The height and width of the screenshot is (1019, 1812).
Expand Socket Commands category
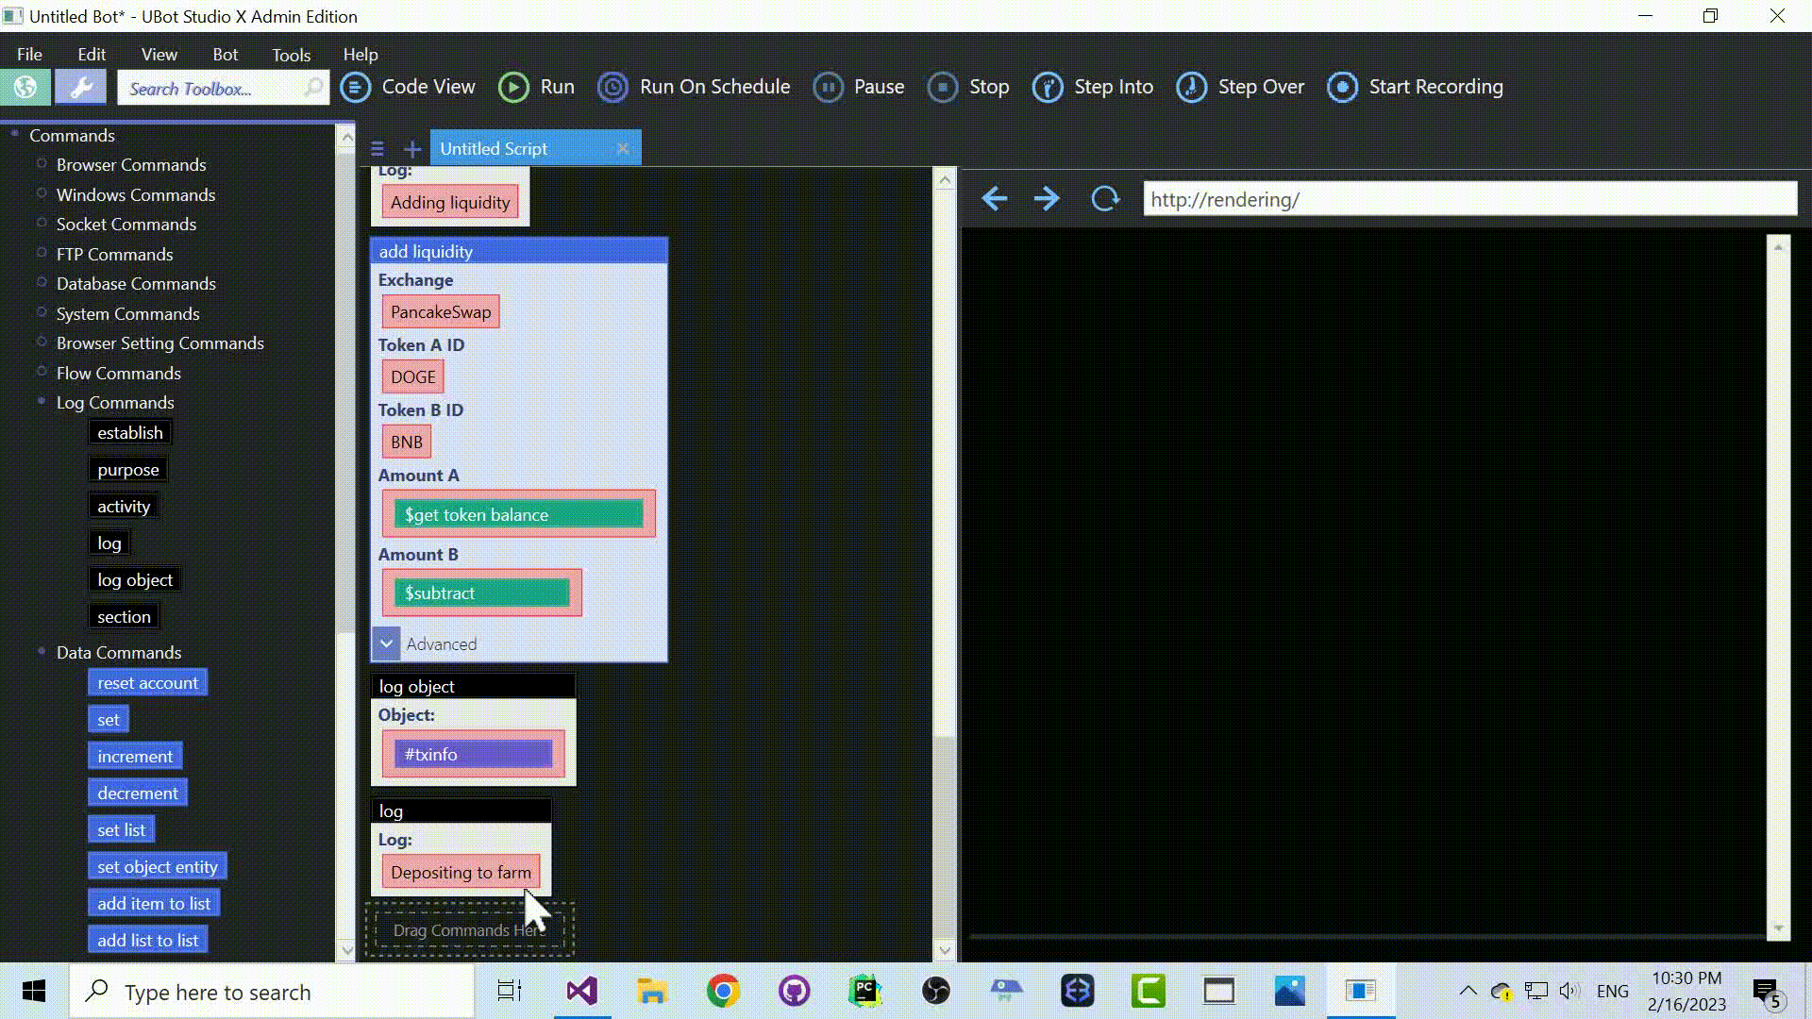coord(42,224)
